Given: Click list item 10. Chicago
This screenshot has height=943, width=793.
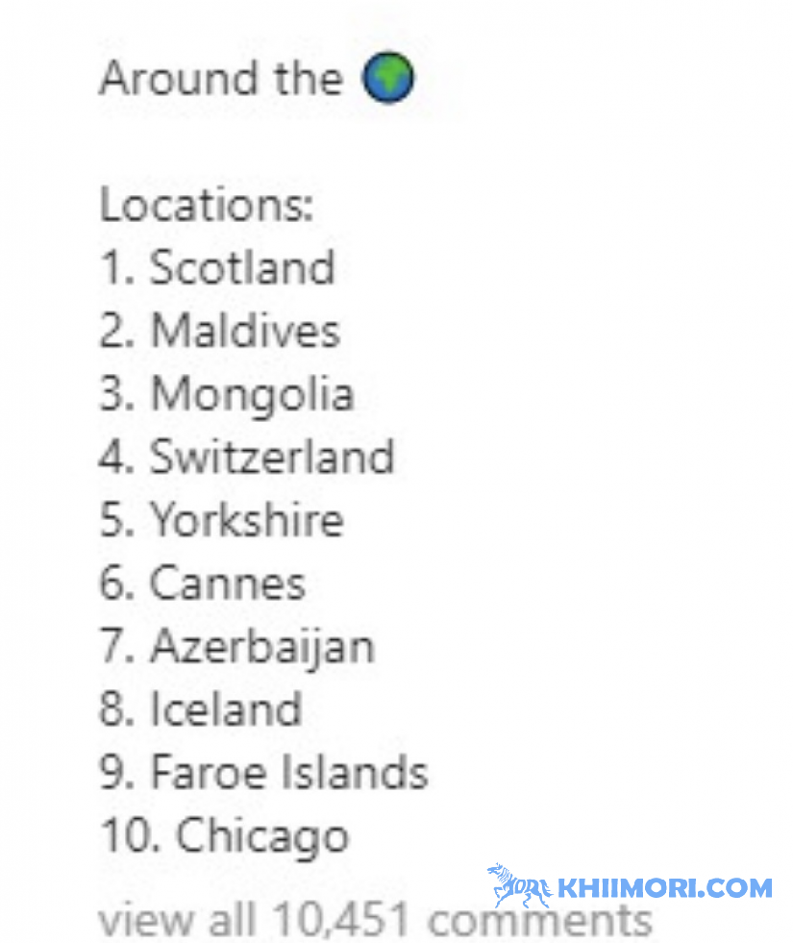Looking at the screenshot, I should [224, 837].
